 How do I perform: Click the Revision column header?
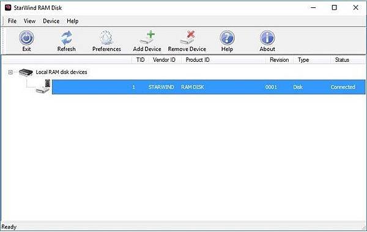(x=280, y=60)
